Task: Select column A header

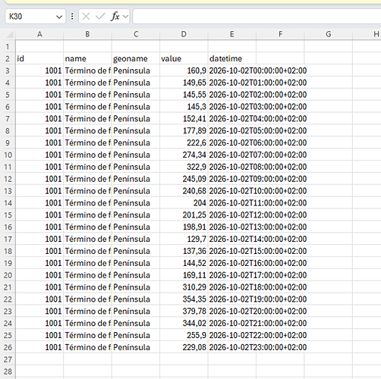Action: [39, 34]
